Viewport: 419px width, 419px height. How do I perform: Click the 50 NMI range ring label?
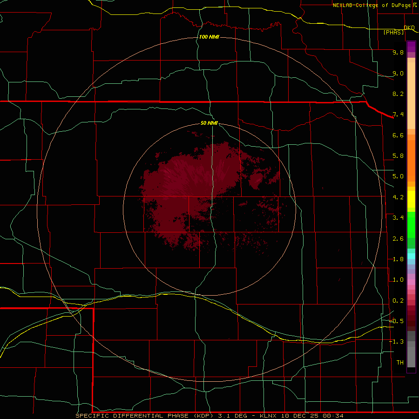coord(209,123)
